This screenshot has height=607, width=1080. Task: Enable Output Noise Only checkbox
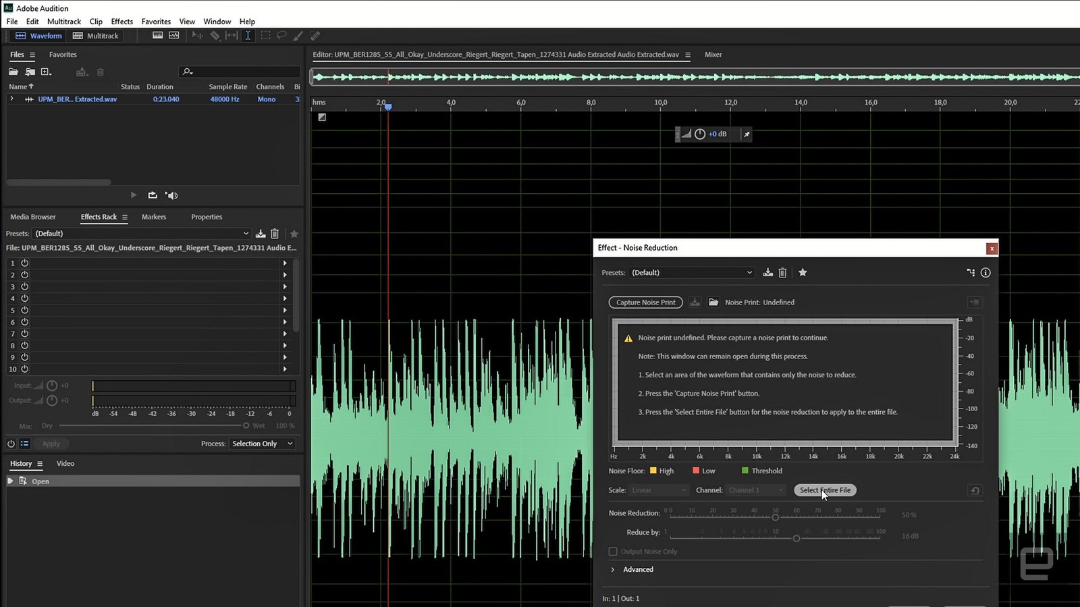613,552
